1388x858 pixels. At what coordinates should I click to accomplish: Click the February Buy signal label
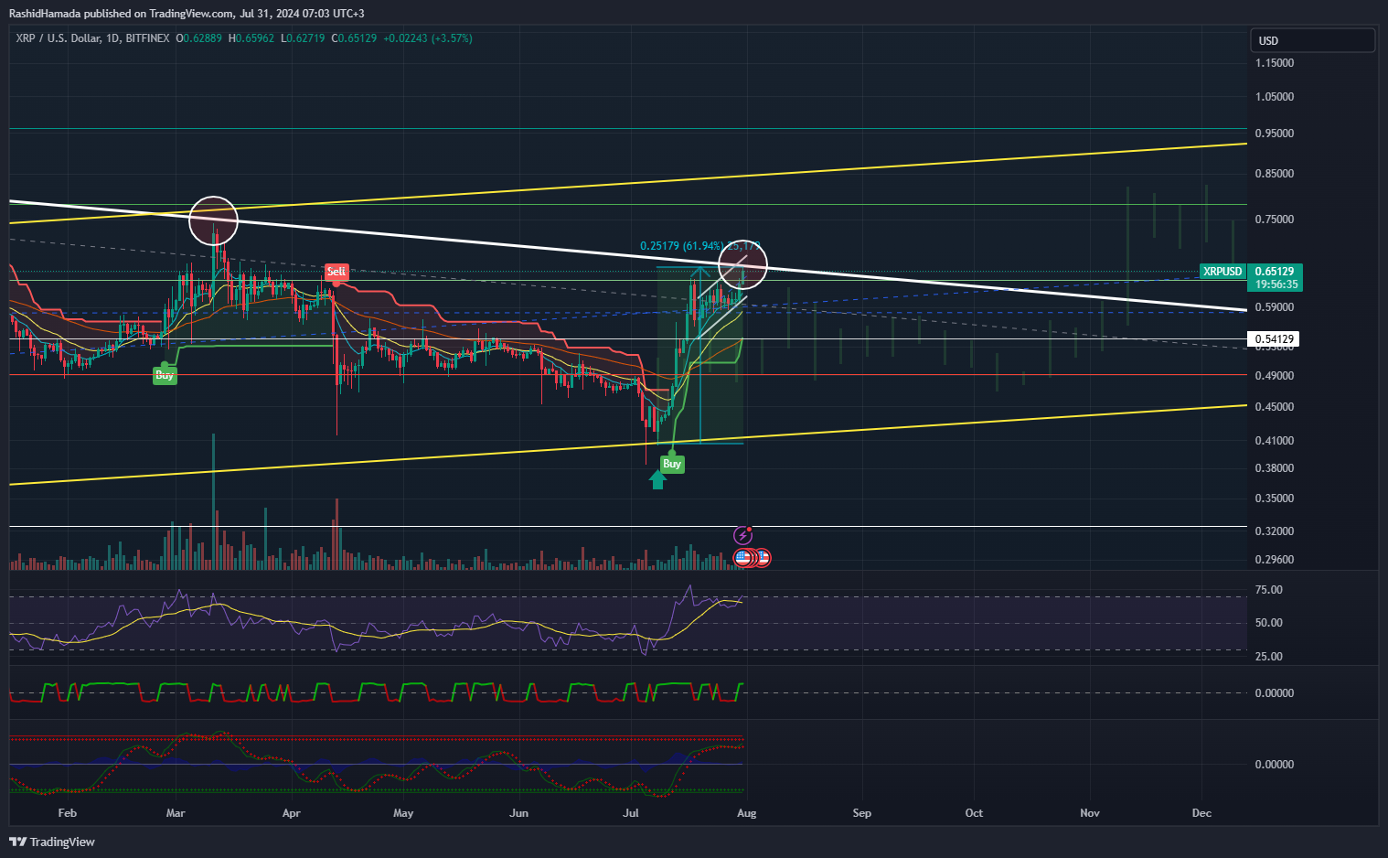coord(165,375)
